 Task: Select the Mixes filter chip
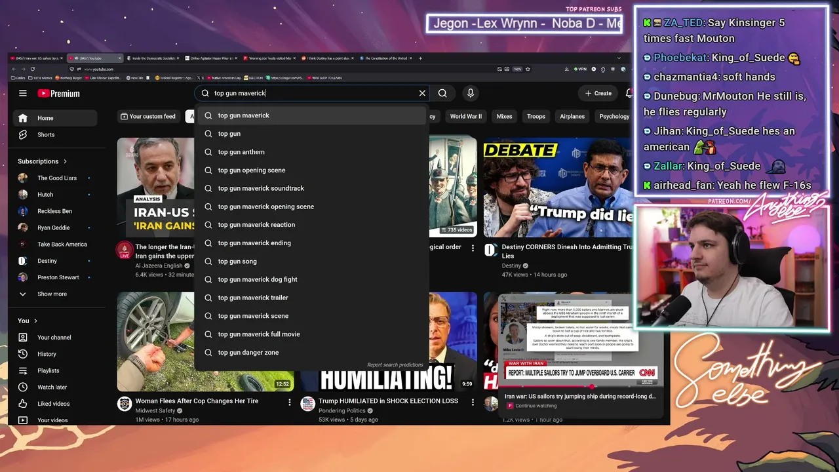504,117
